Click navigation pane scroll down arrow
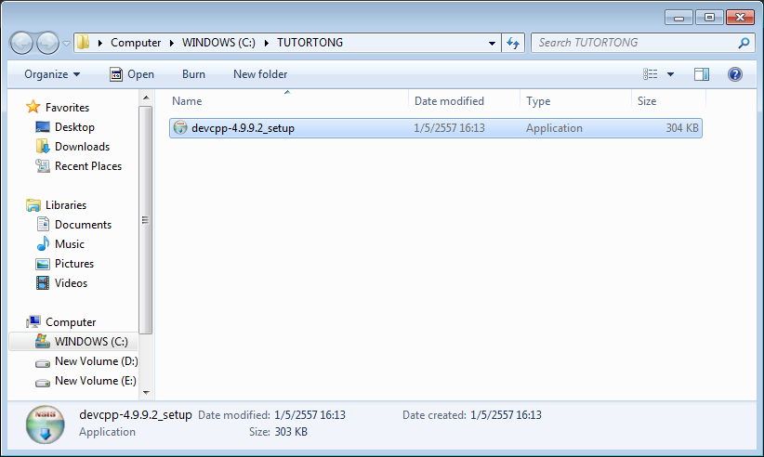764x457 pixels. (146, 392)
